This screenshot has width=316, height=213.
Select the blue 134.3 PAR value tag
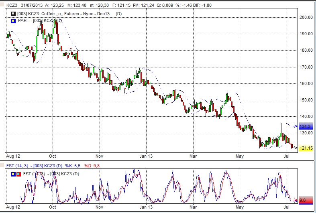(305, 126)
